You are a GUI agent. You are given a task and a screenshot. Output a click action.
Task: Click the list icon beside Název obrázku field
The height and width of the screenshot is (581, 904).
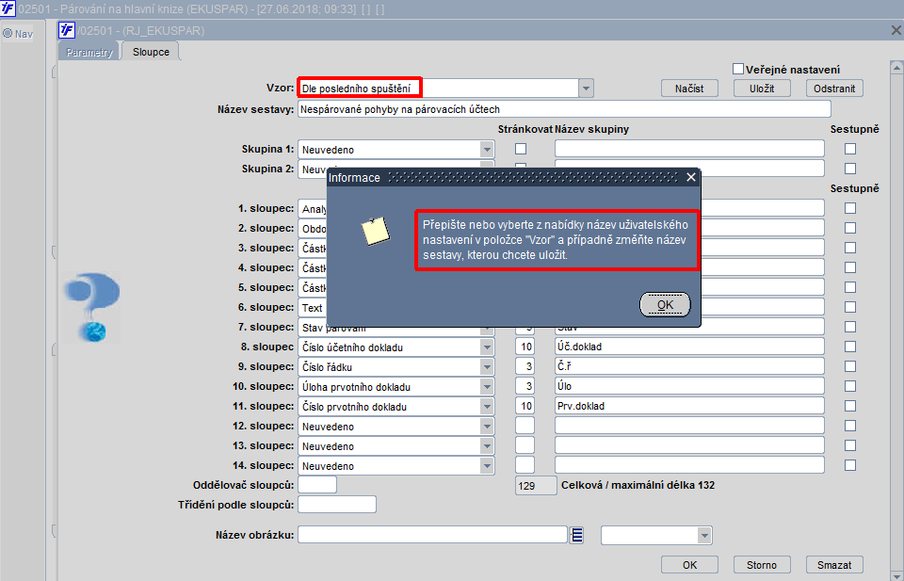[576, 535]
